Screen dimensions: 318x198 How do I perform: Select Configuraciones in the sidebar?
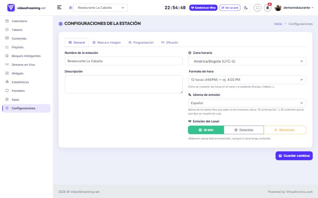(26, 108)
